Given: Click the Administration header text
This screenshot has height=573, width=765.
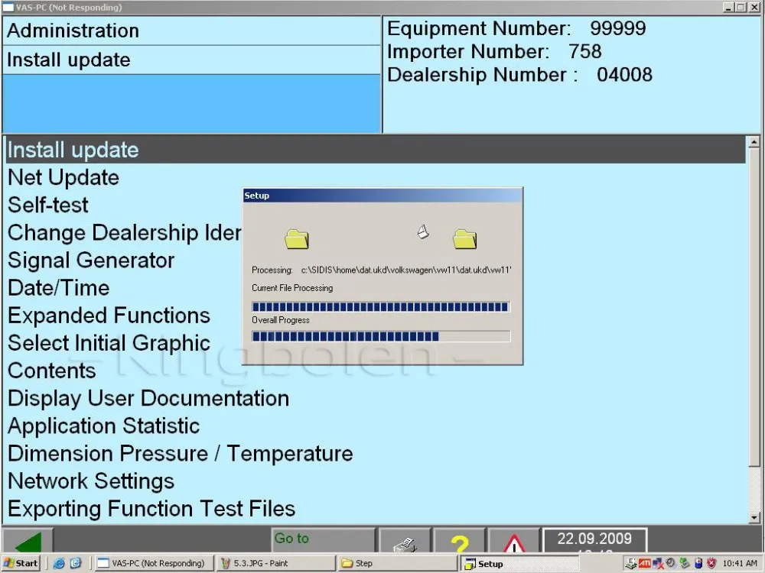Looking at the screenshot, I should [x=73, y=31].
